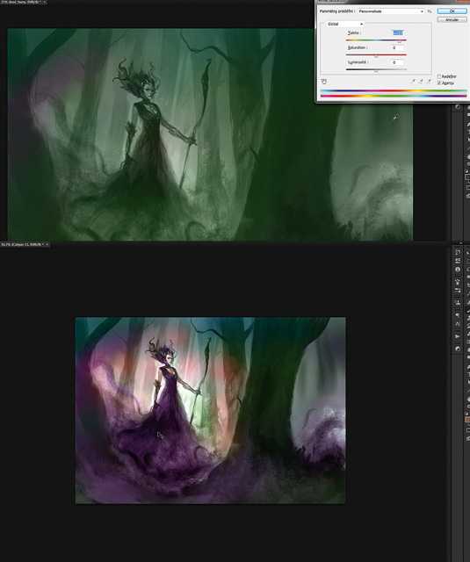Confirm Hue/Saturation dialog with OK
Viewport: 470px width, 562px height.
[452, 11]
